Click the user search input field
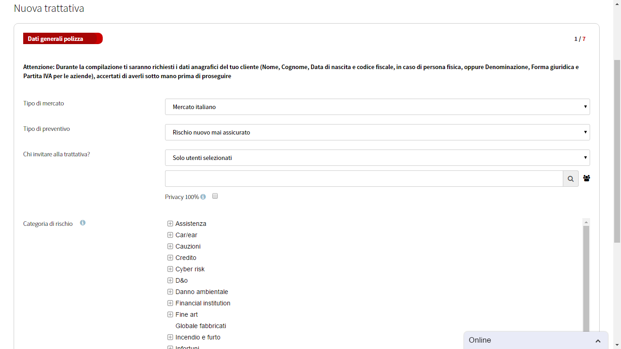The height and width of the screenshot is (349, 621). 364,179
